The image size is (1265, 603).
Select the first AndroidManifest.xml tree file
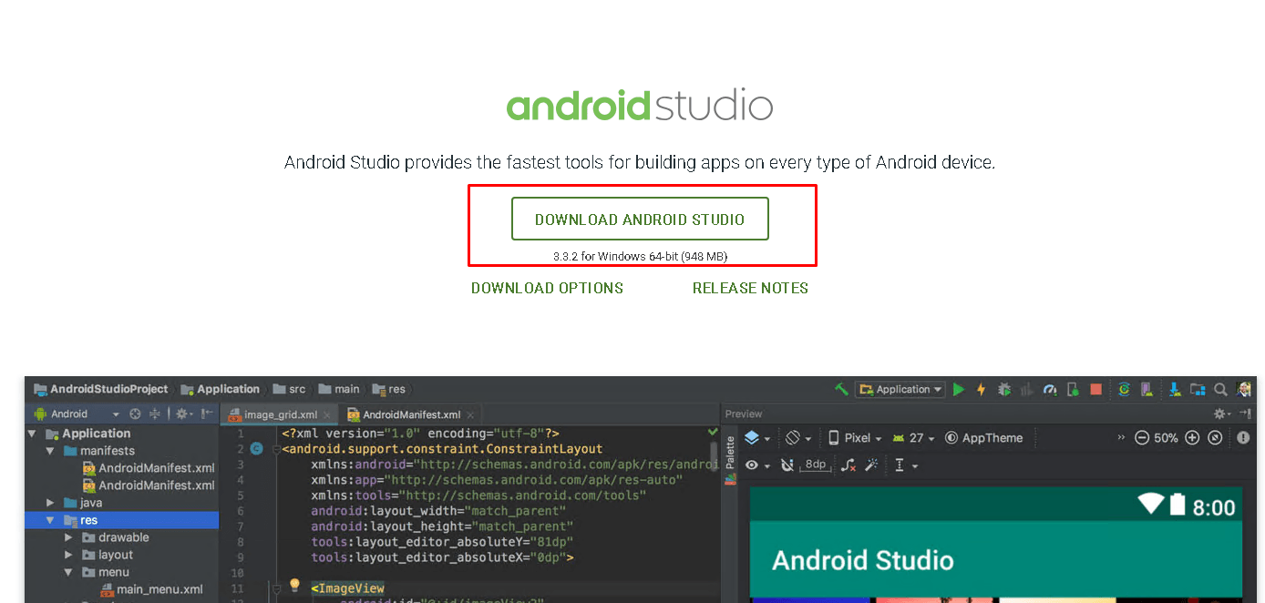149,468
